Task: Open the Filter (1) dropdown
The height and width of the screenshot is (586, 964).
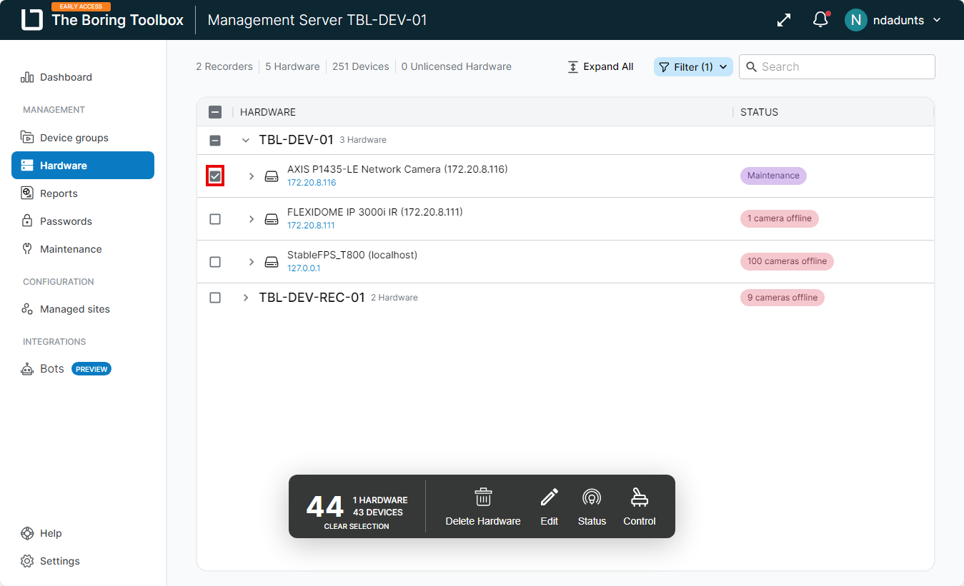Action: pos(692,67)
